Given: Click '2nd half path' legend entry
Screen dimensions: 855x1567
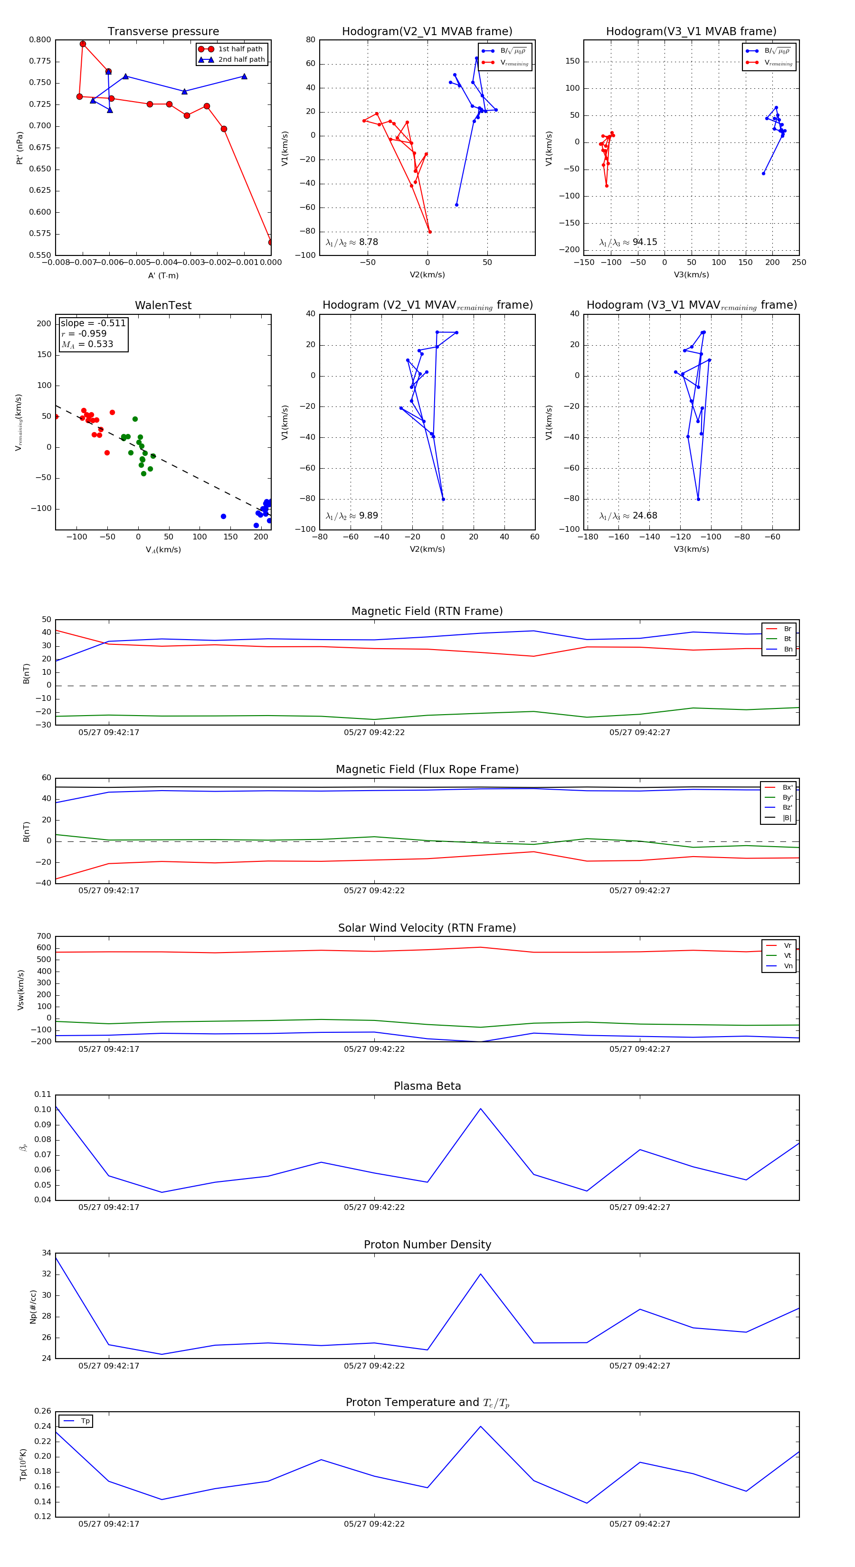Looking at the screenshot, I should (x=231, y=60).
